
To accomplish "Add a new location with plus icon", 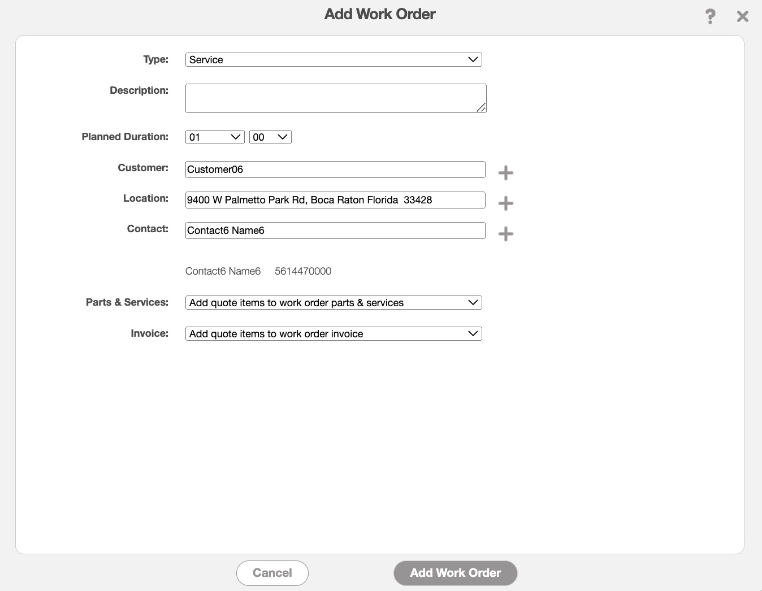I will tap(505, 203).
